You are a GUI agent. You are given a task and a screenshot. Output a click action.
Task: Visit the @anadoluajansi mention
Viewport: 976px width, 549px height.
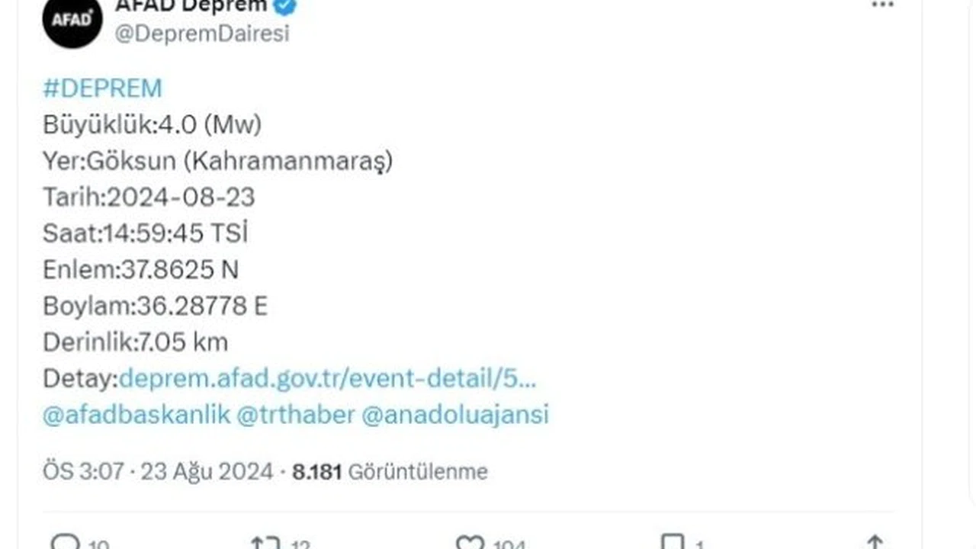(454, 415)
